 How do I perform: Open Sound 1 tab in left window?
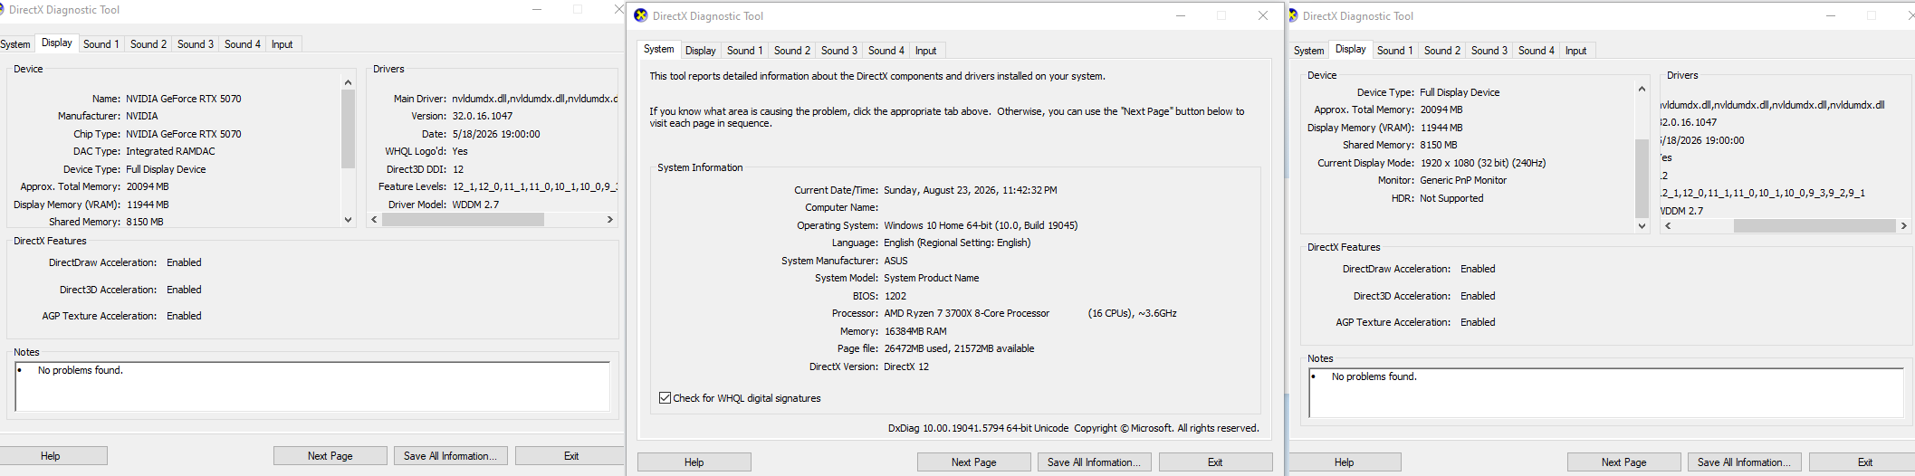click(x=101, y=44)
